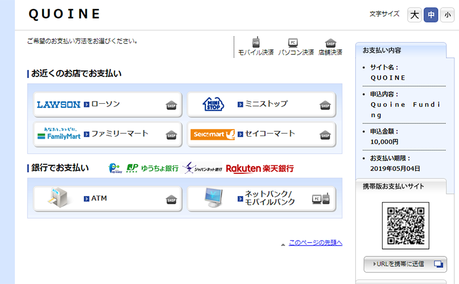Click the LAWSON logo
This screenshot has height=284, width=459.
59,104
